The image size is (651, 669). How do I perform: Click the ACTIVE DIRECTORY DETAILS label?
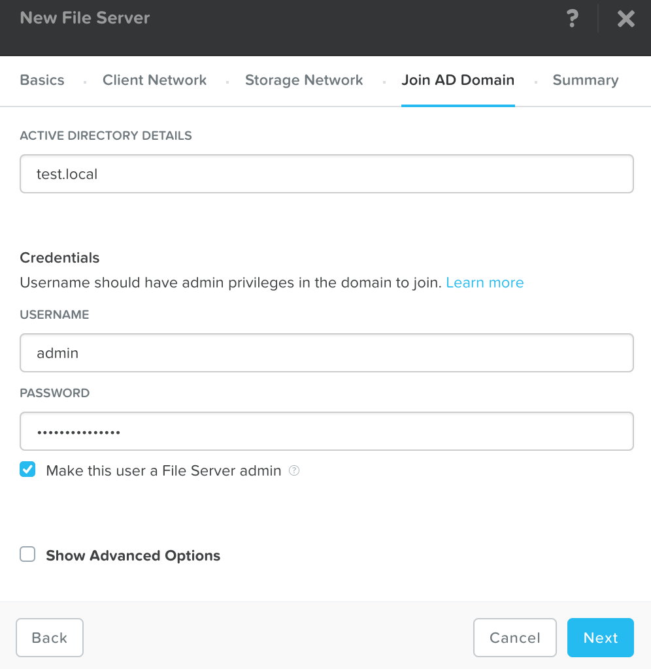click(x=106, y=136)
